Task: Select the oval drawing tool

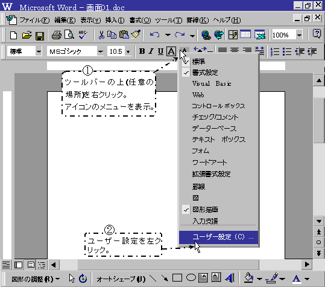Action: [x=191, y=277]
